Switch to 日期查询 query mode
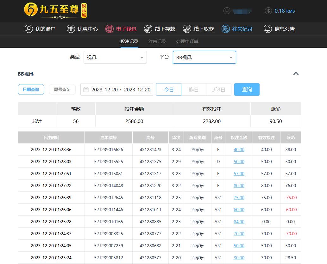The width and height of the screenshot is (327, 264). pyautogui.click(x=31, y=89)
